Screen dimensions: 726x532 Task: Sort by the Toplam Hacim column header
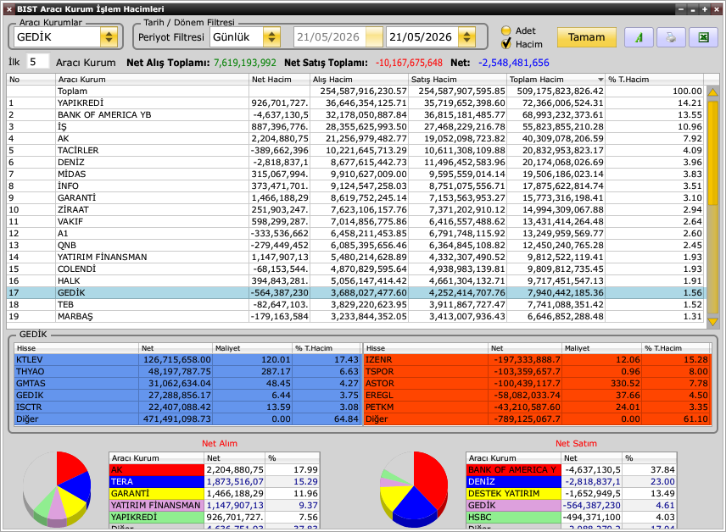[x=556, y=79]
